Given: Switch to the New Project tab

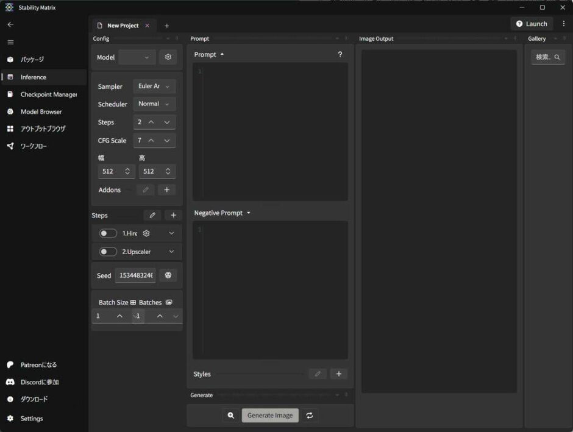Looking at the screenshot, I should 124,25.
